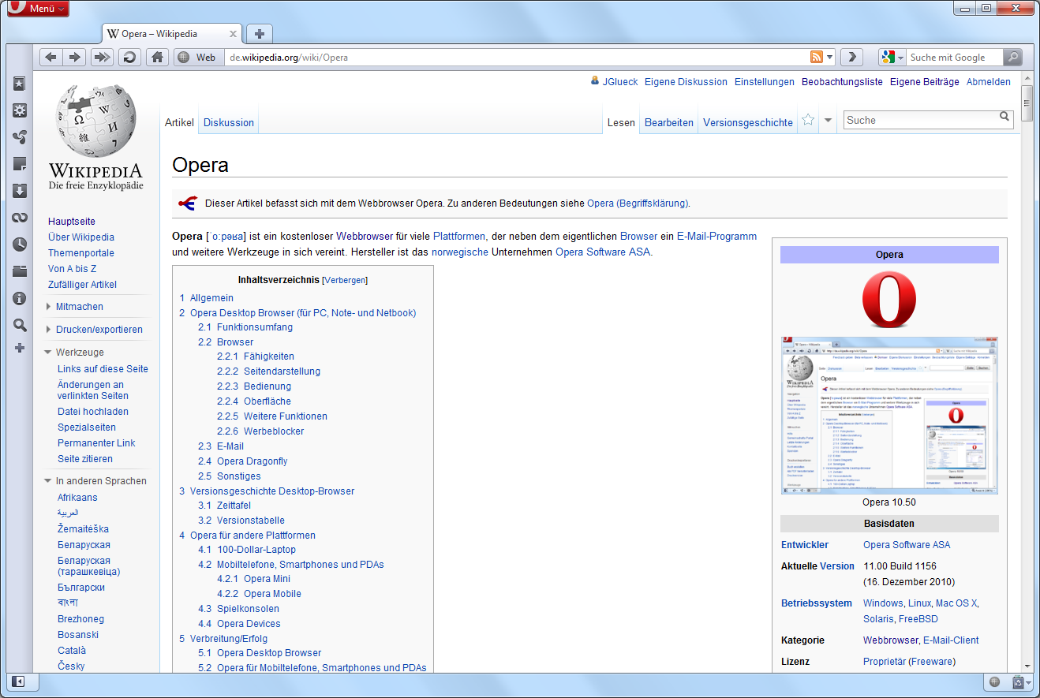Viewport: 1040px width, 698px height.
Task: Click the Abmelden link
Action: (989, 81)
